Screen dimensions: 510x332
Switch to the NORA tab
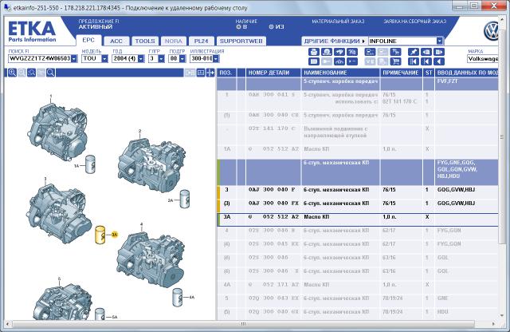point(174,41)
